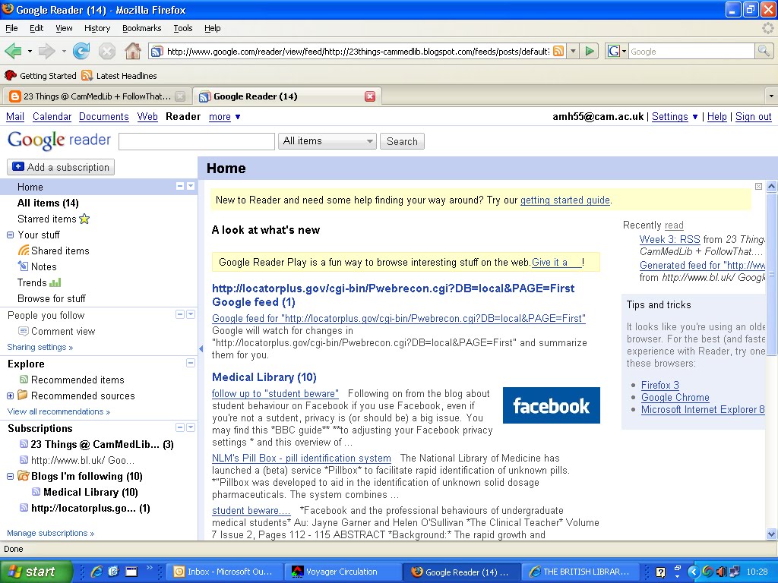Image resolution: width=778 pixels, height=583 pixels.
Task: Open the more services dropdown
Action: pyautogui.click(x=224, y=116)
